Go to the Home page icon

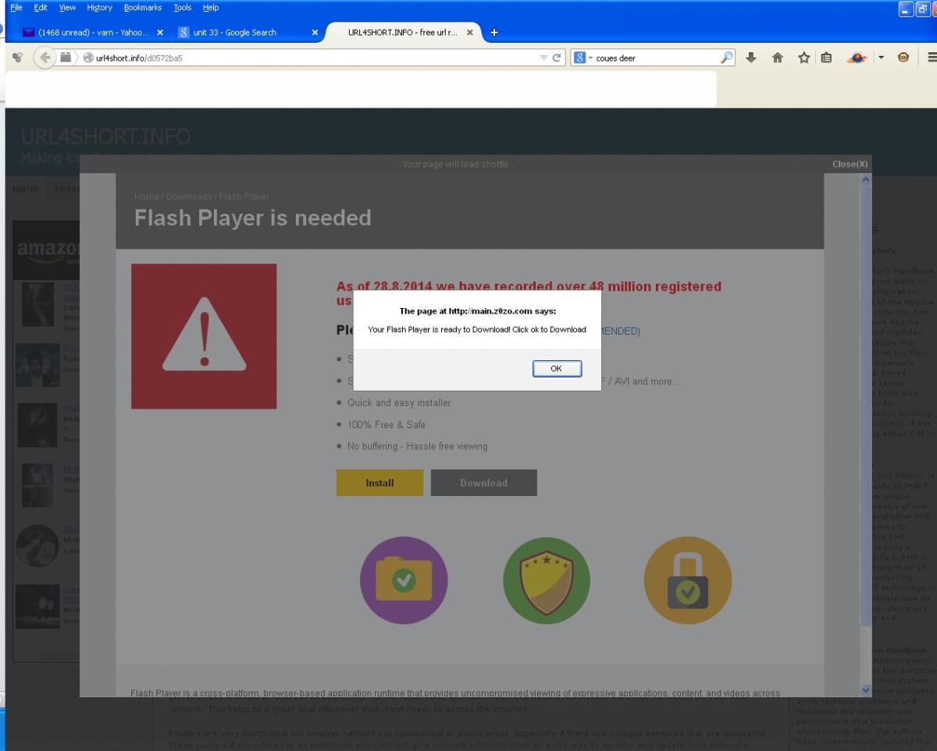778,58
